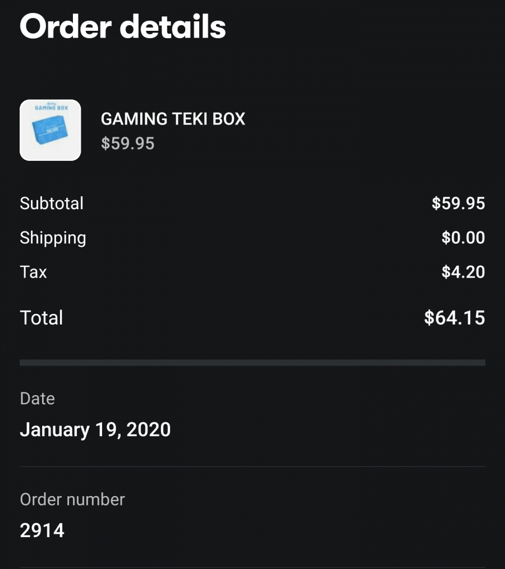Viewport: 505px width, 569px height.
Task: Click 'GAMING BOX' text inside thumbnail
Action: (51, 108)
